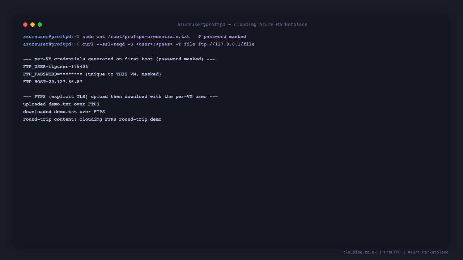Click the 'FTPS (explicit TLS) upload then download' heading
463x260 pixels.
(x=120, y=97)
